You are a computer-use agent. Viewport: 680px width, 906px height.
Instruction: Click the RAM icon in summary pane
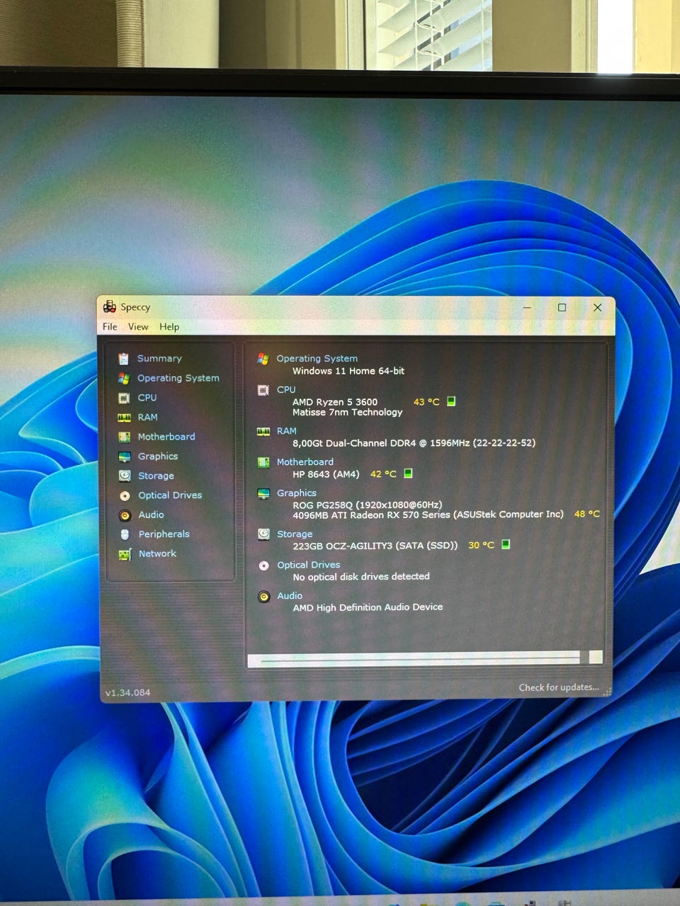(x=263, y=431)
